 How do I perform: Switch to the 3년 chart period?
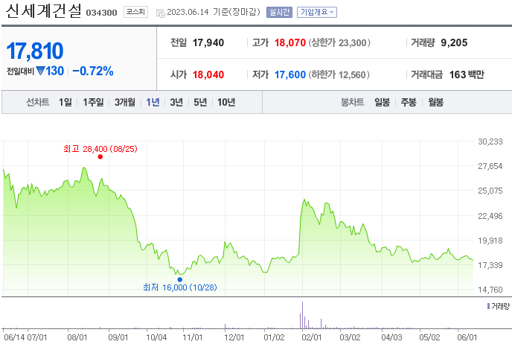176,102
